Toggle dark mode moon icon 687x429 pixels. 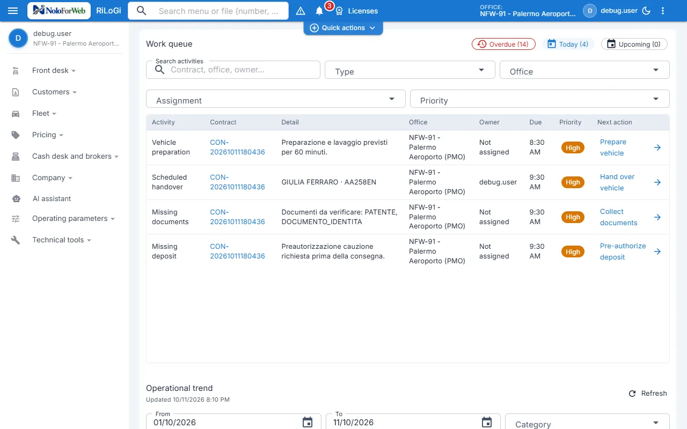tap(647, 11)
